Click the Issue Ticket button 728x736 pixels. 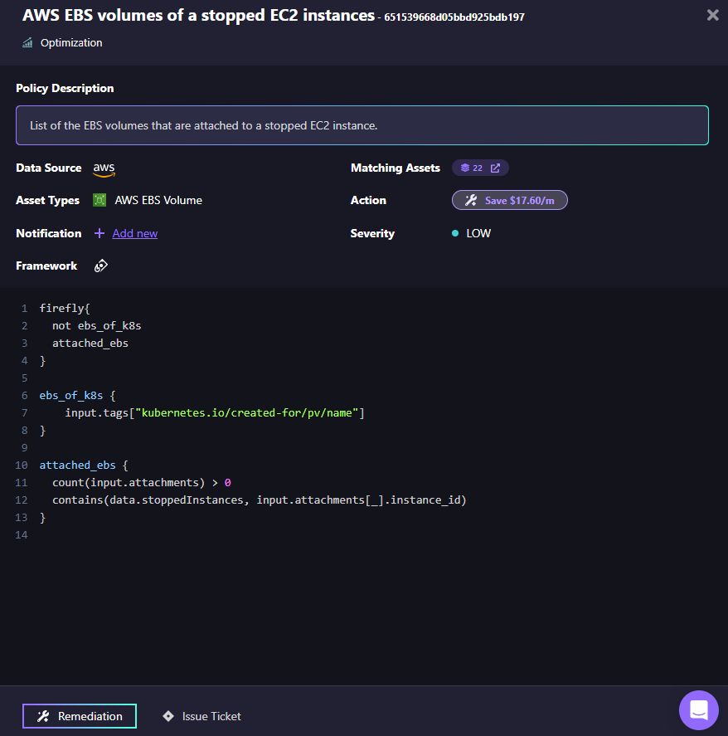(201, 716)
